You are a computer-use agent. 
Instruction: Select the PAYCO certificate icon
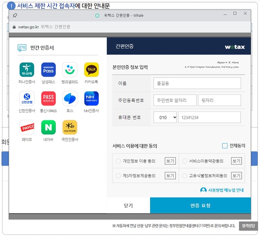point(27,127)
